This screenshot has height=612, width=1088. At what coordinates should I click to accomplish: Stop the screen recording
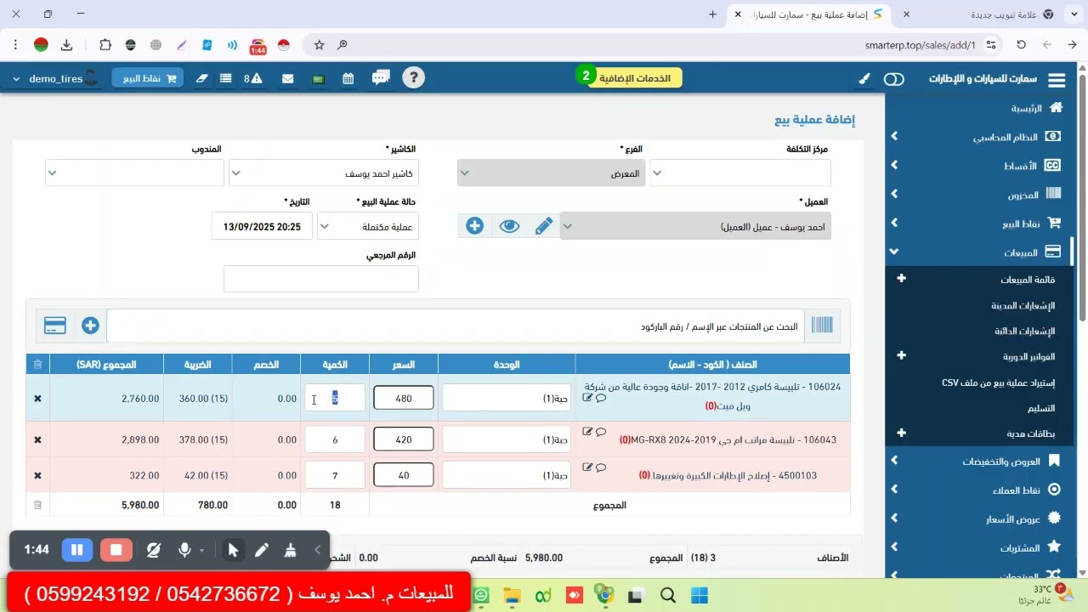click(x=116, y=550)
